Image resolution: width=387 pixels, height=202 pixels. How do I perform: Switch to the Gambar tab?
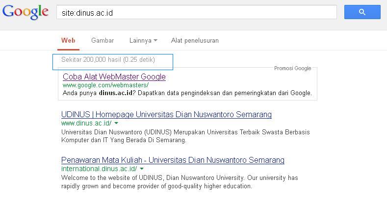(x=103, y=41)
